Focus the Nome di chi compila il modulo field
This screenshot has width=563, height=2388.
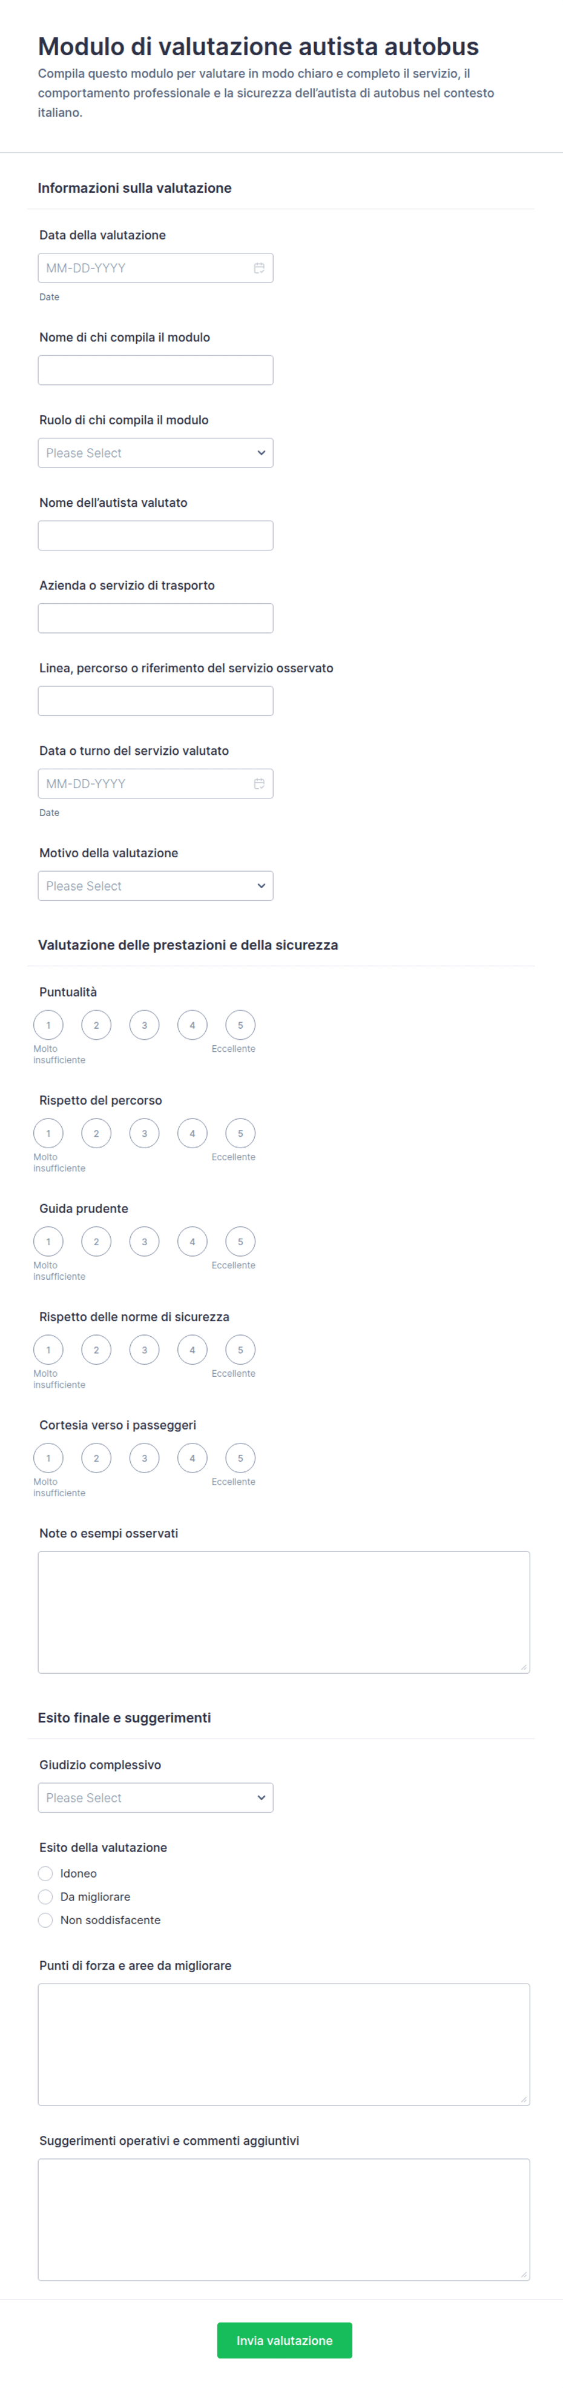(156, 370)
